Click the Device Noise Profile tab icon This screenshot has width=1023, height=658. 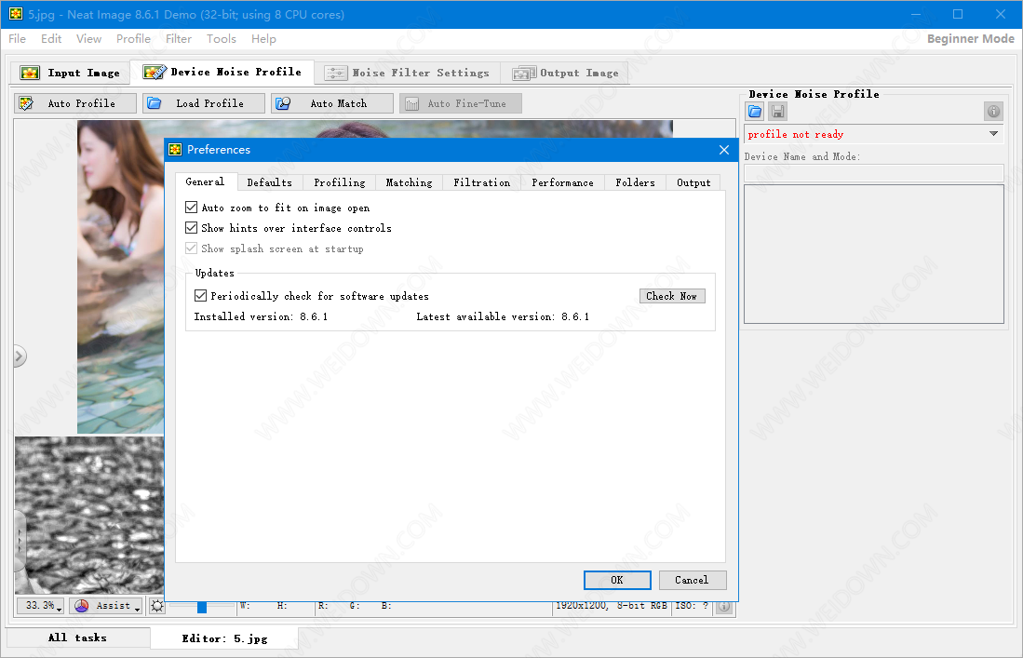tap(155, 72)
